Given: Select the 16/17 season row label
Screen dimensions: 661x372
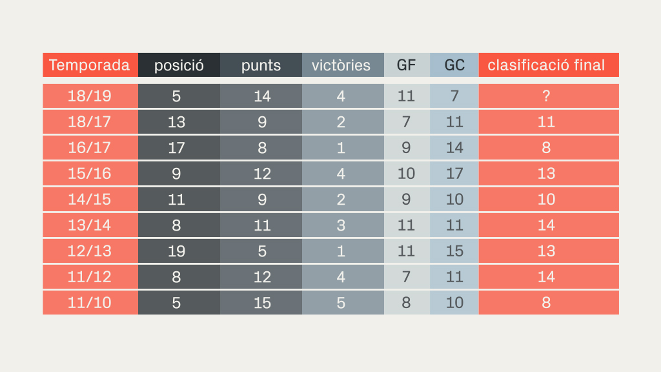Looking at the screenshot, I should [90, 148].
